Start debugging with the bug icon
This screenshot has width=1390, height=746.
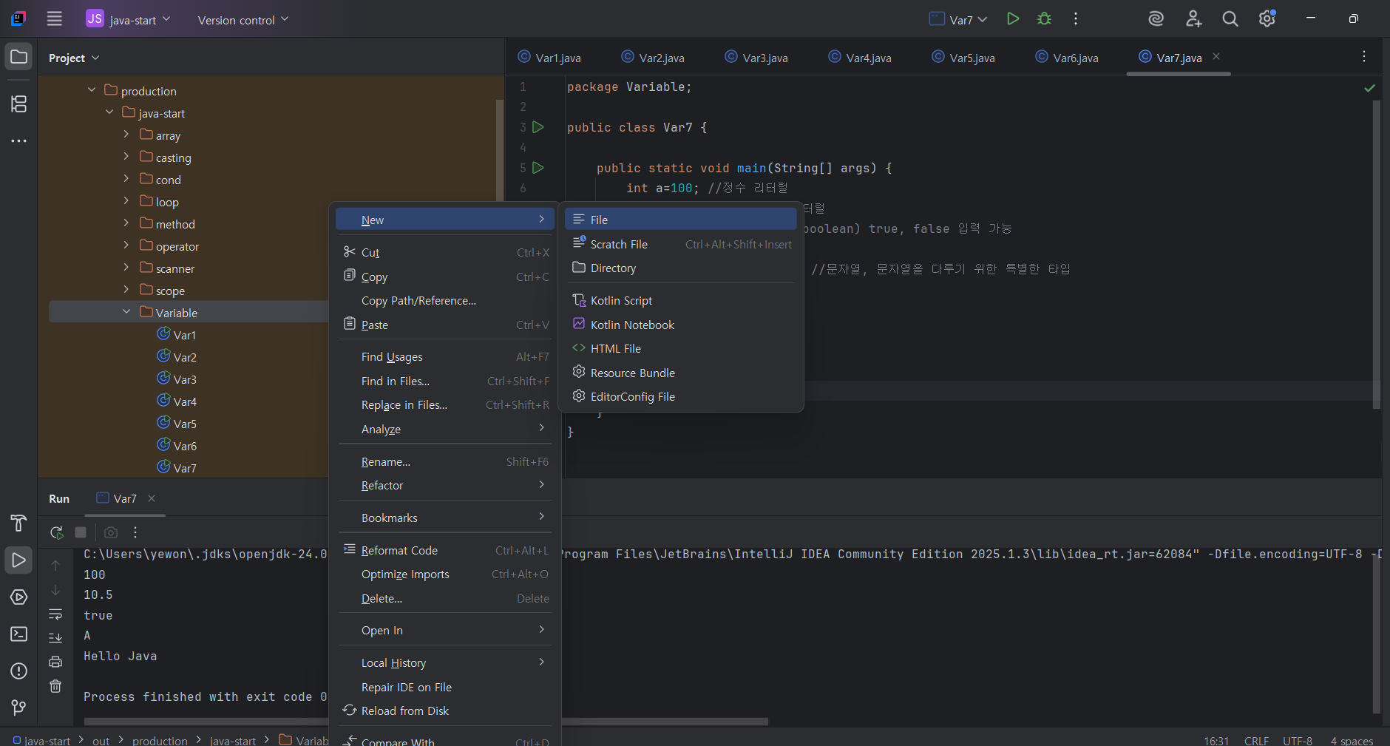pyautogui.click(x=1044, y=19)
